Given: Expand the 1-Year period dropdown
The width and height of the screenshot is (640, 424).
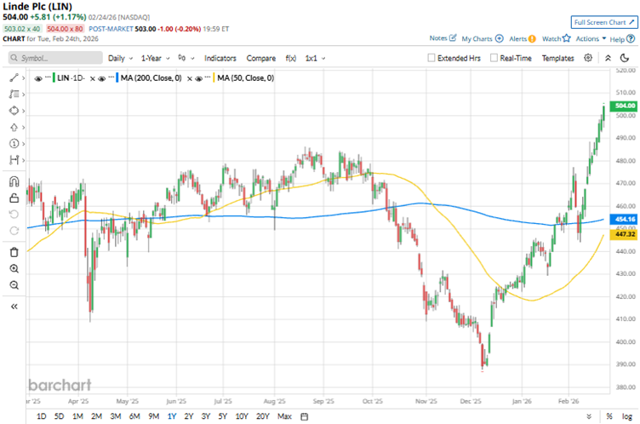Looking at the screenshot, I should pos(155,58).
